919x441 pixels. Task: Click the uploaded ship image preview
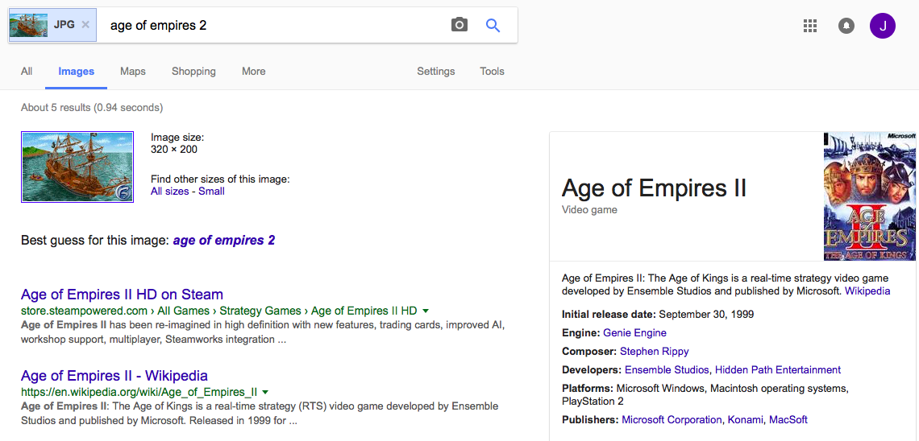(x=77, y=167)
